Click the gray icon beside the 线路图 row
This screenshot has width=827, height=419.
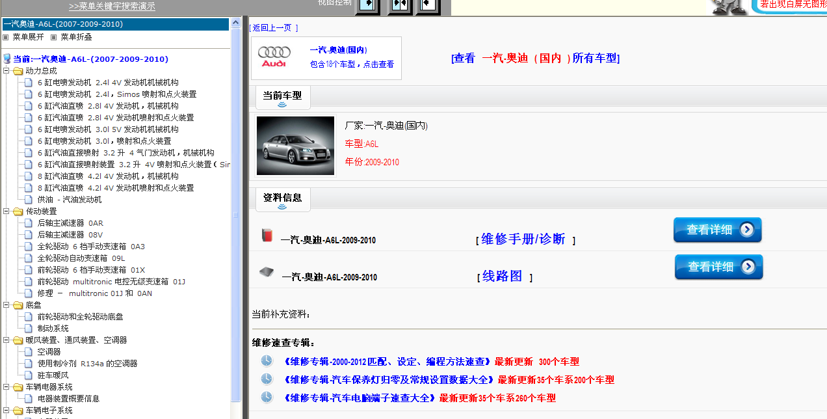267,272
